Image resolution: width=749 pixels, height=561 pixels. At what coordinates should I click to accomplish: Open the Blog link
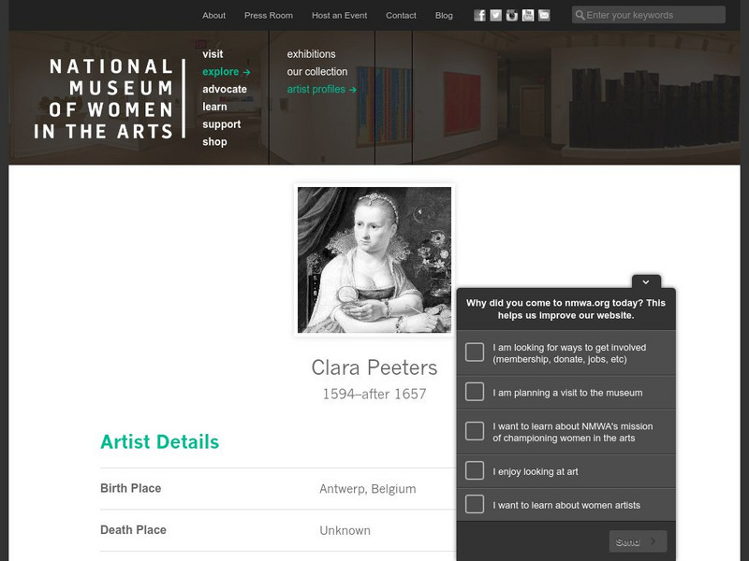click(x=444, y=15)
